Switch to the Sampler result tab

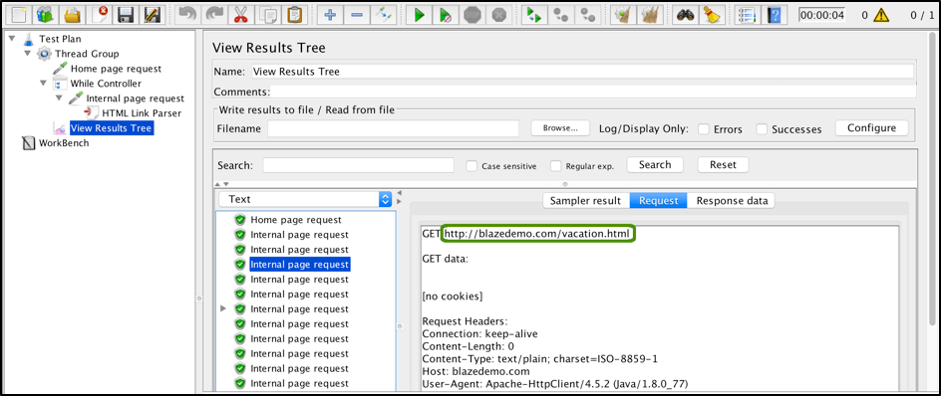click(586, 201)
